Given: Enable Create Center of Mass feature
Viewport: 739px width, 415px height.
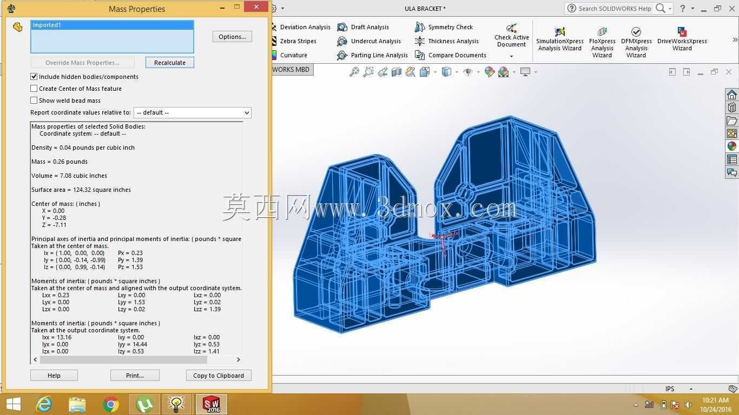Looking at the screenshot, I should [x=34, y=89].
